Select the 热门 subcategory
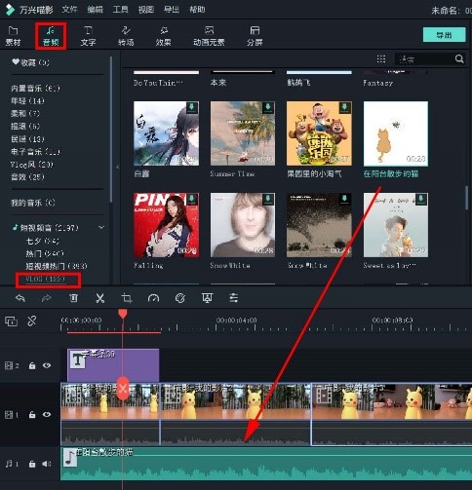472x490 pixels. coord(45,253)
